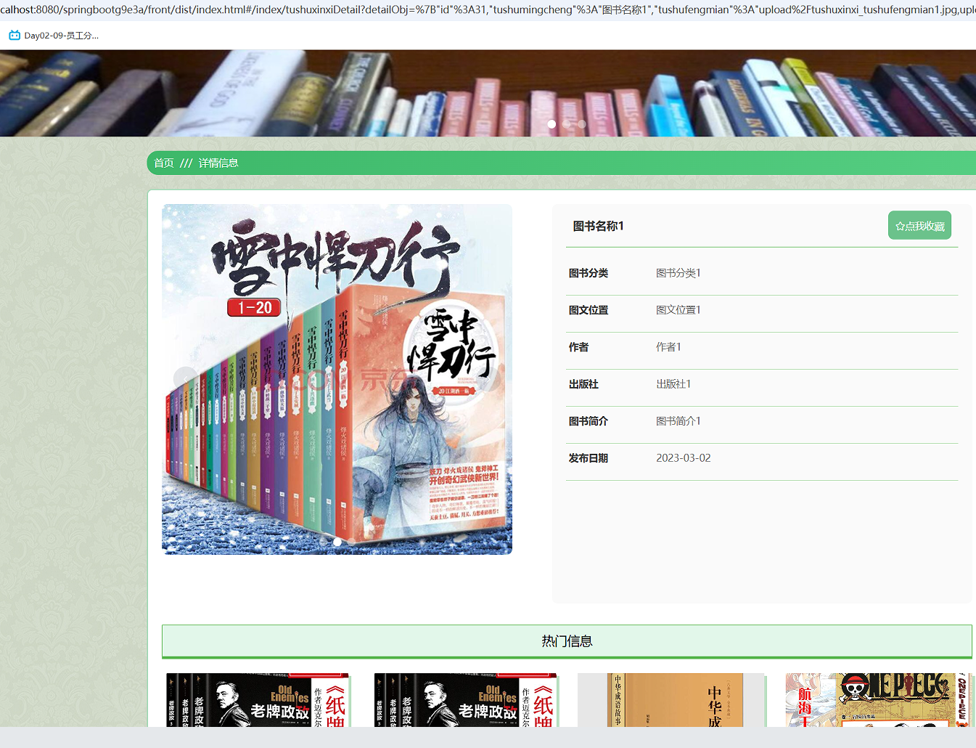
Task: Click the date 2023-03-02
Action: point(684,458)
